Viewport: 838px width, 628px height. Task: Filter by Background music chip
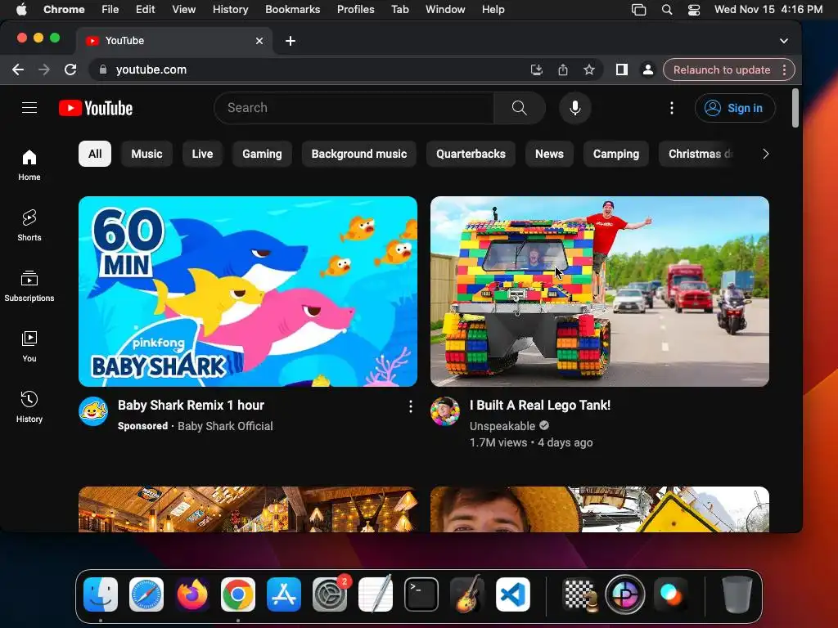pos(359,154)
